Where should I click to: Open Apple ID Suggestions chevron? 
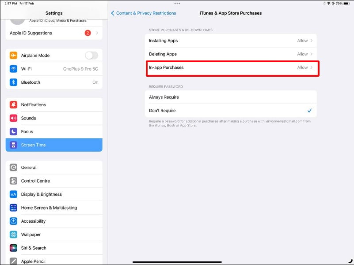[97, 33]
